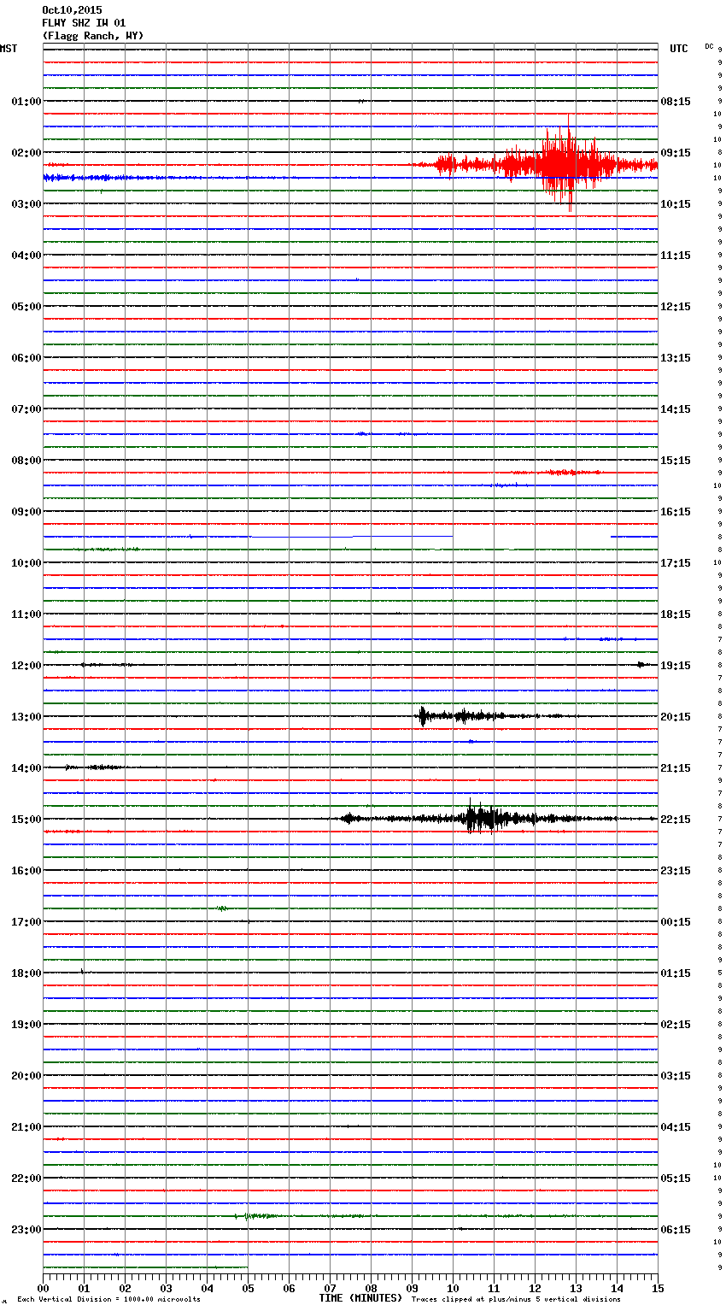Click the '10:15' UTC time label
Viewport: 726px width, 1311px height.
pyautogui.click(x=676, y=203)
